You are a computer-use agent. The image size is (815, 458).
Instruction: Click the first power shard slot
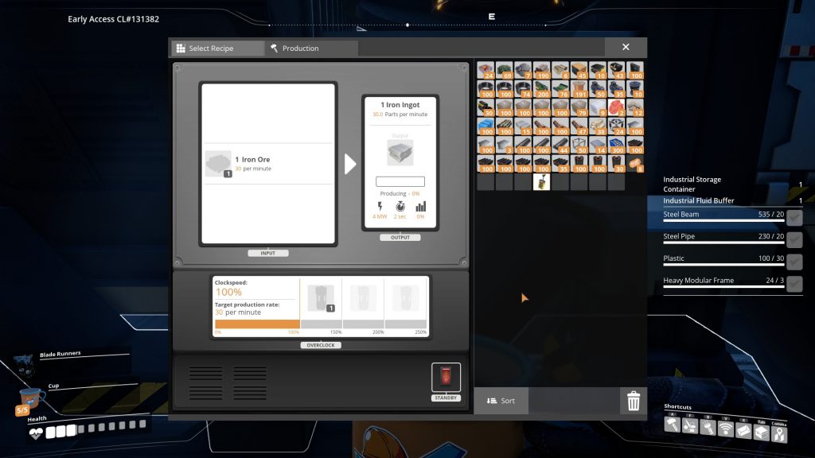pyautogui.click(x=321, y=298)
